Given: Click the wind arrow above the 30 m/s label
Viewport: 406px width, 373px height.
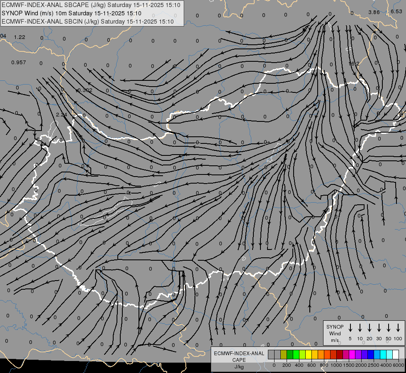Looking at the screenshot, I should point(379,328).
